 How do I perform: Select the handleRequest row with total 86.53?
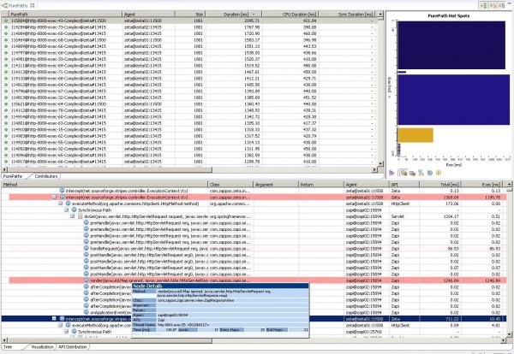[x=257, y=248]
